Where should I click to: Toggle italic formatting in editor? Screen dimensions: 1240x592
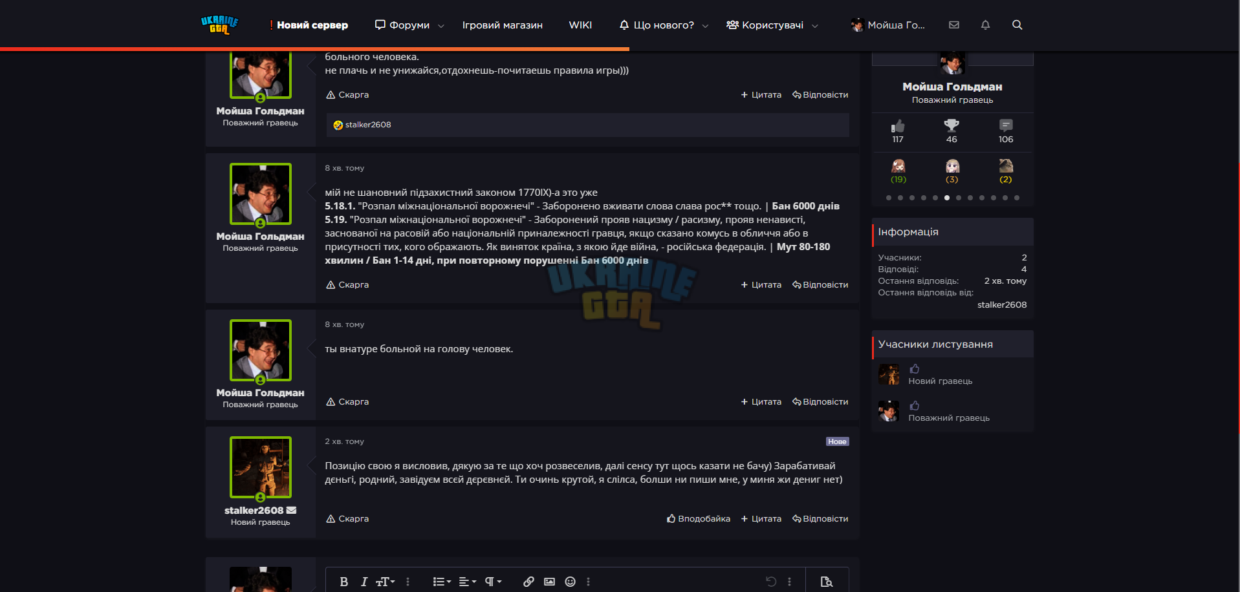(x=364, y=582)
